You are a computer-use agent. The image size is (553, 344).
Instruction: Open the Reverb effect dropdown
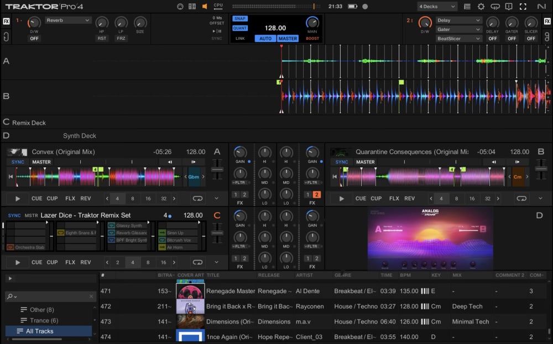pos(68,20)
